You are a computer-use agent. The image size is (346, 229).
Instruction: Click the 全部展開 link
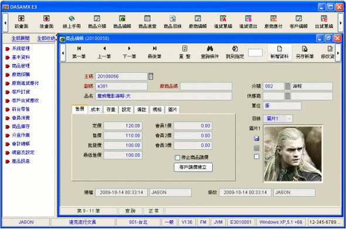click(21, 38)
